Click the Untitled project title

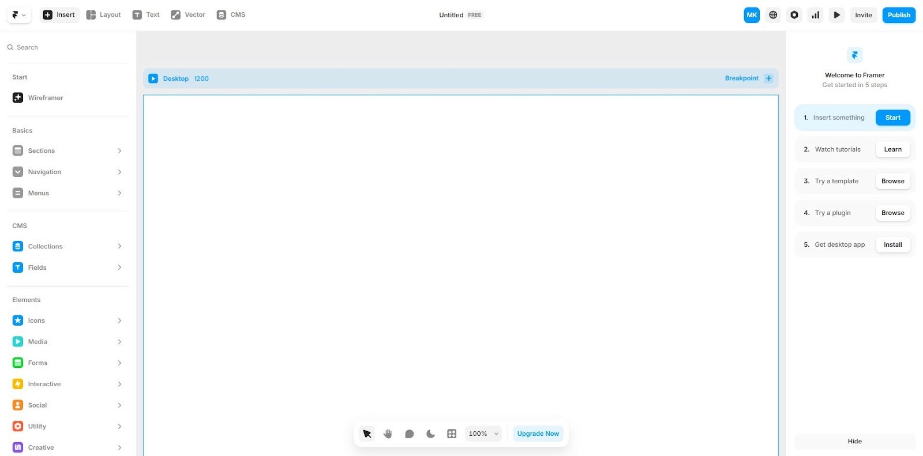click(451, 15)
